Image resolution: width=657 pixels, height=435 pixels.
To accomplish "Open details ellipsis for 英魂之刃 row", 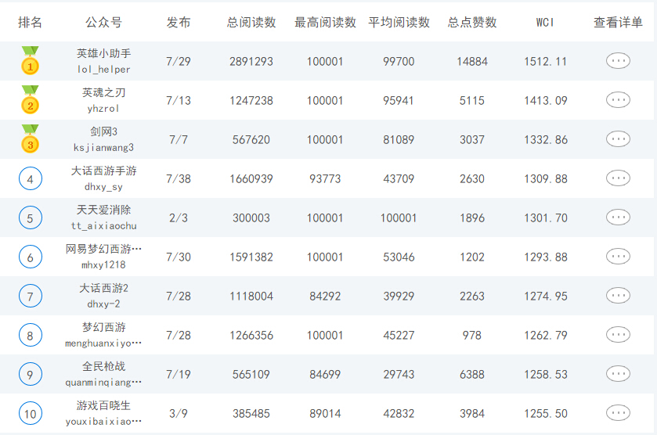I will 618,100.
